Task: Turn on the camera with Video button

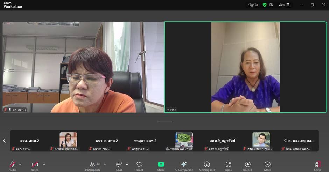Action: click(35, 165)
